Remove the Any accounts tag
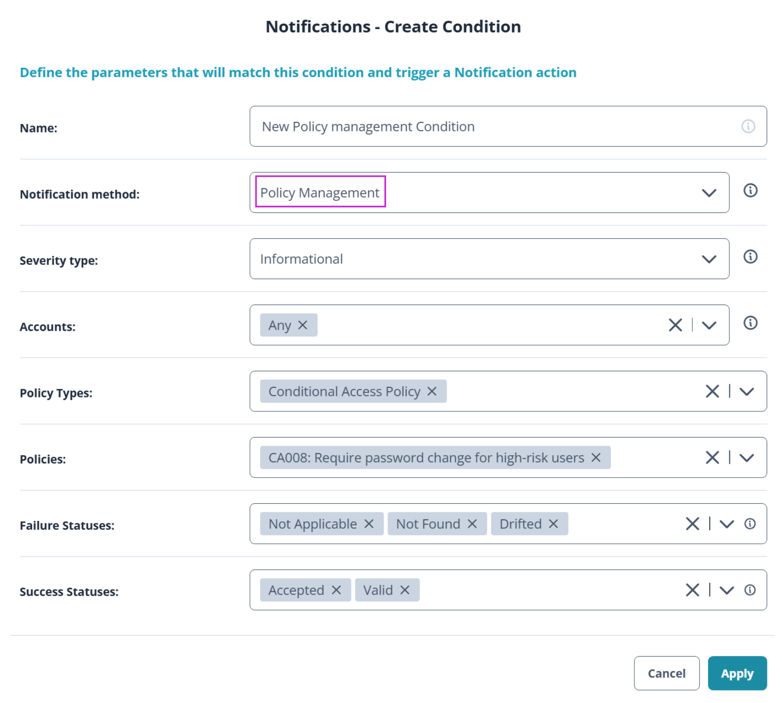The width and height of the screenshot is (782, 703). [x=302, y=325]
